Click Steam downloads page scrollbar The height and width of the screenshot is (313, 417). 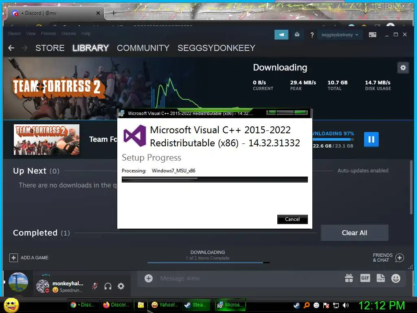tap(411, 186)
